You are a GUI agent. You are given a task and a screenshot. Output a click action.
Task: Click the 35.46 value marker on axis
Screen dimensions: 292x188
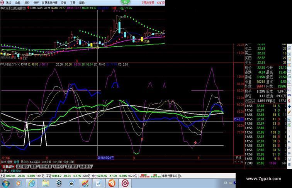[x=239, y=119]
